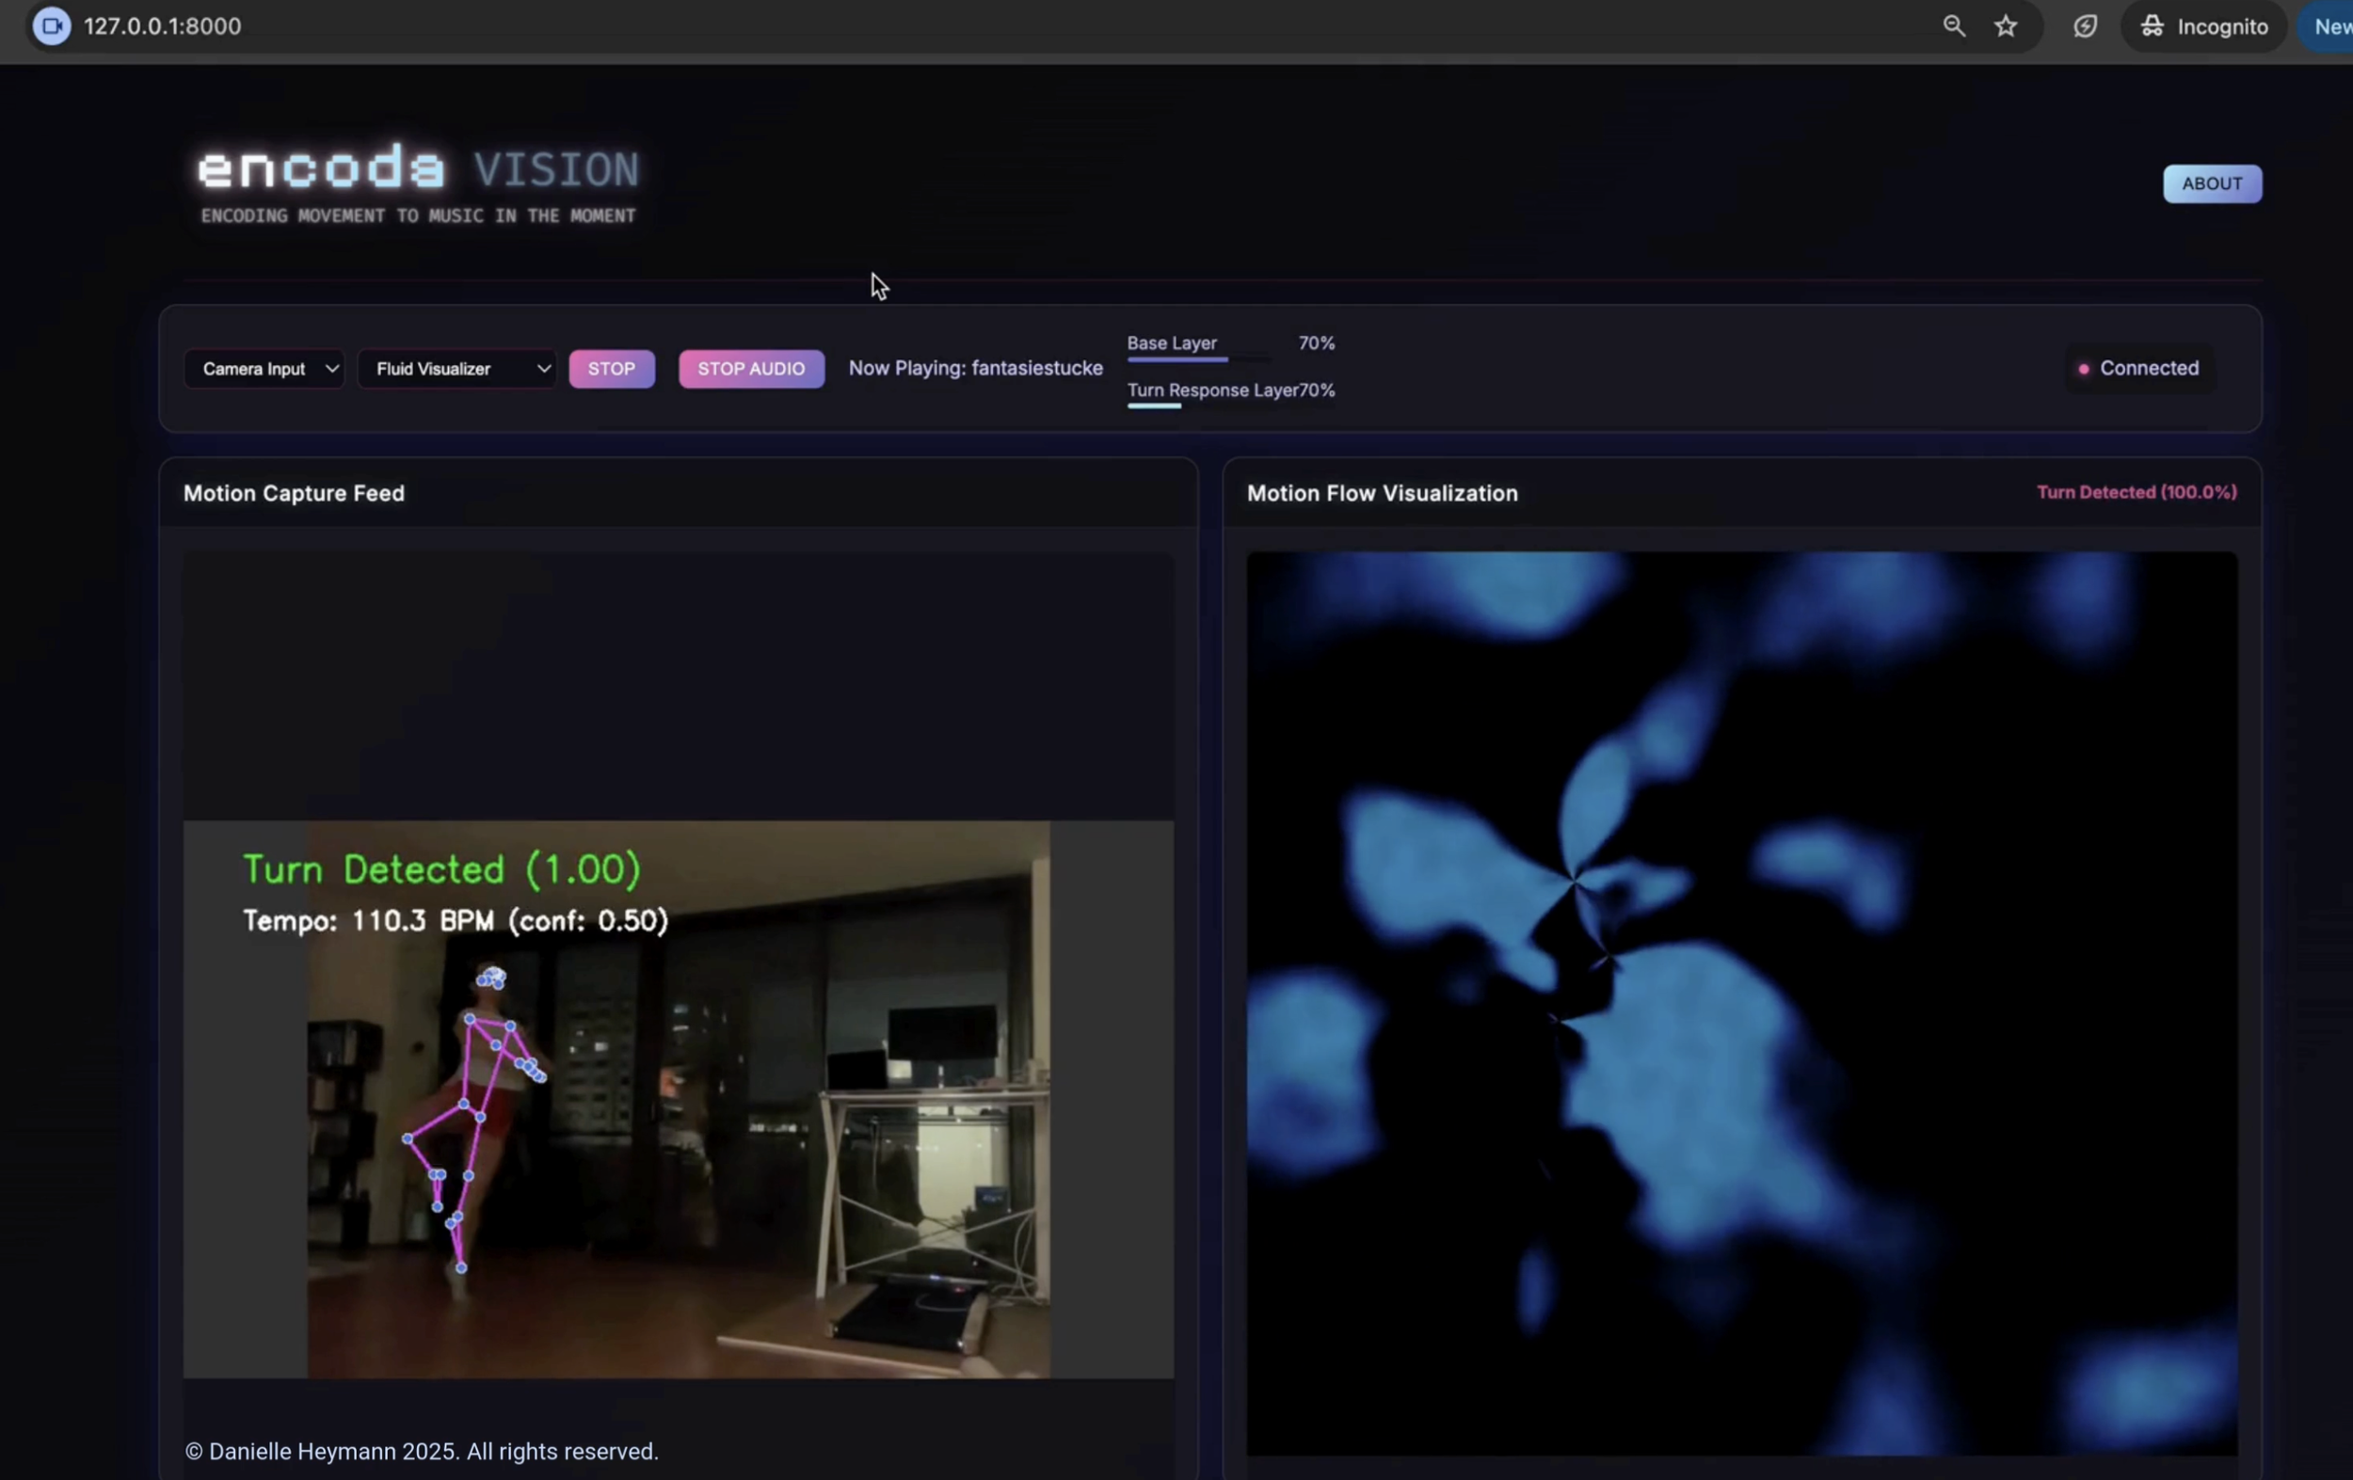Bookmark the page using the star icon

tap(2006, 25)
